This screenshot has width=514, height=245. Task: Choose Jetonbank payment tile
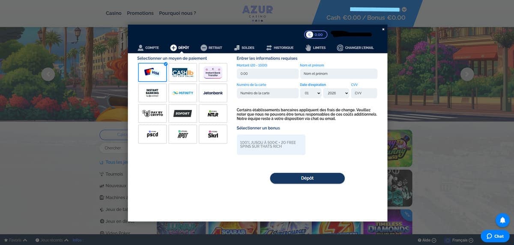[x=213, y=93]
